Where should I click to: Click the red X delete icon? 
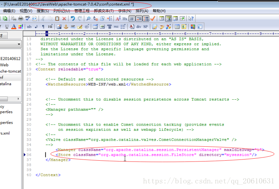pos(64,18)
